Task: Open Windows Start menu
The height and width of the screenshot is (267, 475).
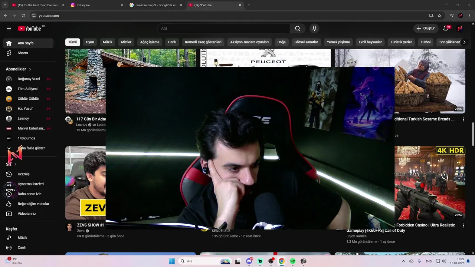Action: click(x=172, y=261)
